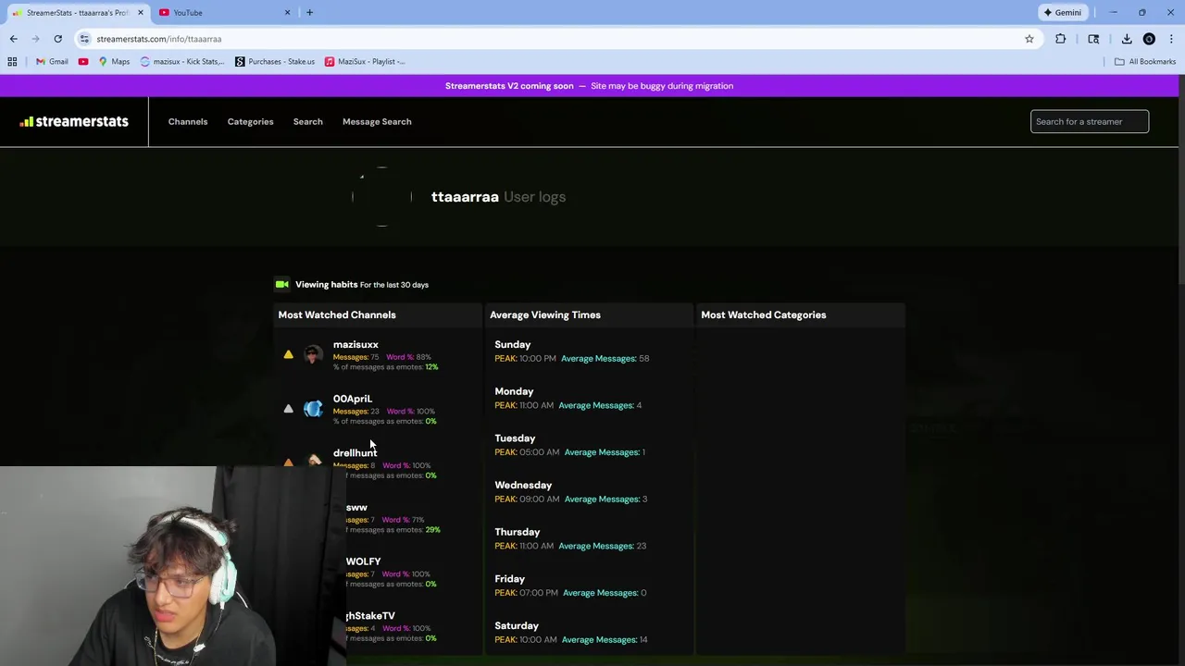Open the apps grid in bookmarks bar

point(12,61)
